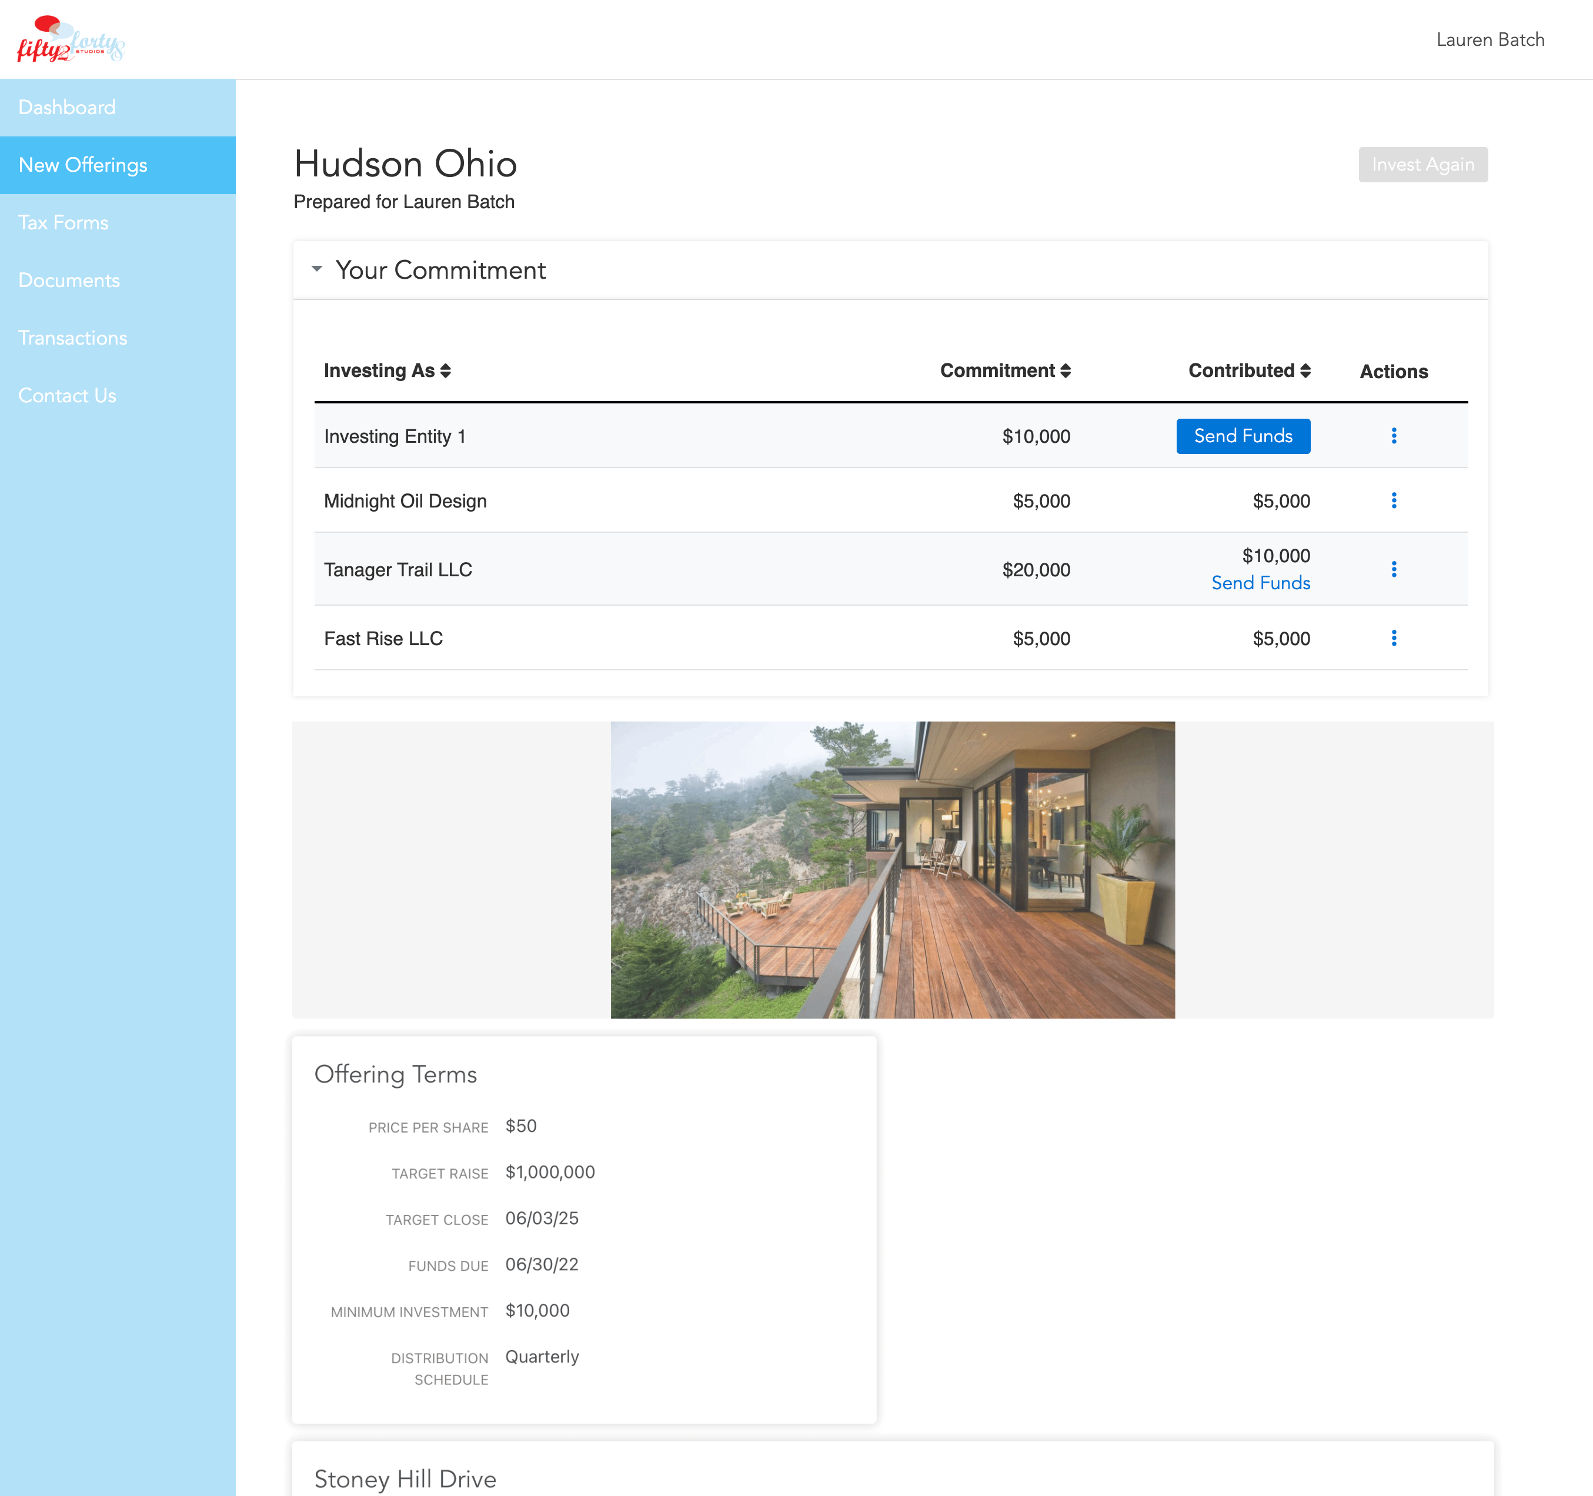Sort table by Commitment column
This screenshot has height=1496, width=1593.
tap(1005, 371)
